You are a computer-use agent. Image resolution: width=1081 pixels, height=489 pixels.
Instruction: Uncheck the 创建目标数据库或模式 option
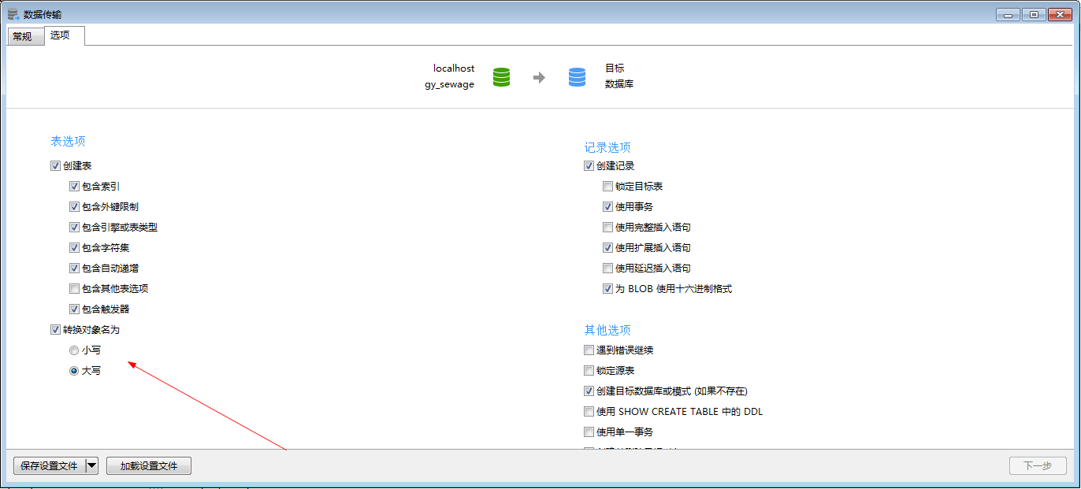click(x=589, y=391)
